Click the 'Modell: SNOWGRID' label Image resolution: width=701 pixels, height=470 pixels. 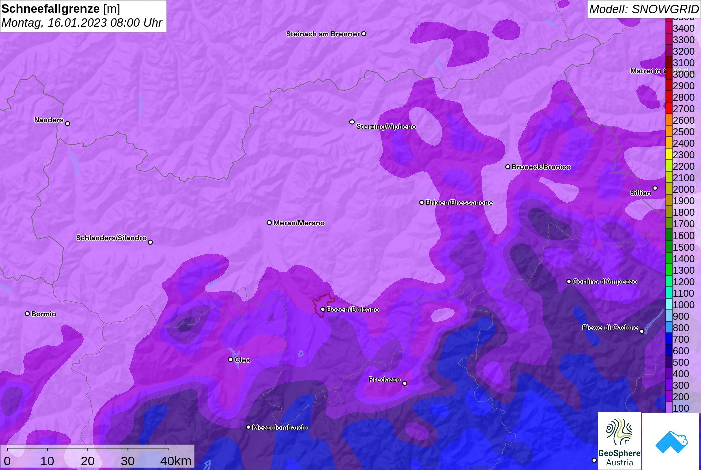[x=644, y=9]
